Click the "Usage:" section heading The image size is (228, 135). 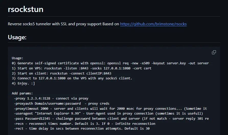pyautogui.click(x=17, y=37)
